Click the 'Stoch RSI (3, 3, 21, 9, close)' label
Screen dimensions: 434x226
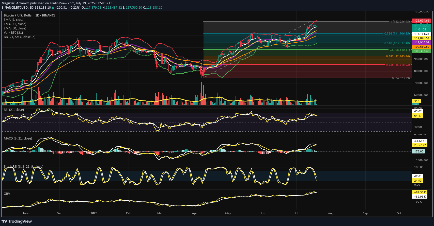pyautogui.click(x=23, y=167)
